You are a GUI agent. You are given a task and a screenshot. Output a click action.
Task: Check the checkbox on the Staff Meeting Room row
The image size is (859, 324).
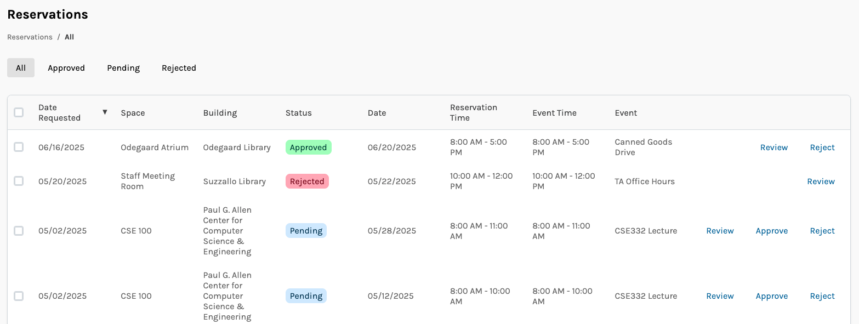tap(19, 181)
